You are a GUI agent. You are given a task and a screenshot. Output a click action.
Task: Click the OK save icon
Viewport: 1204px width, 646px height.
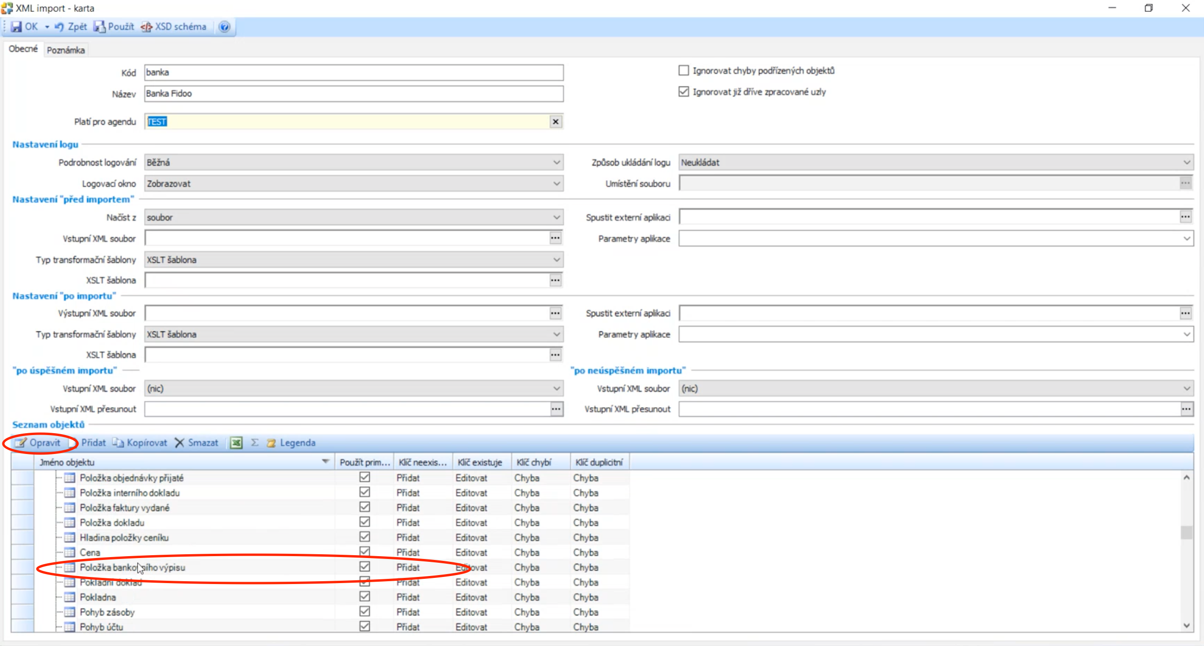17,27
